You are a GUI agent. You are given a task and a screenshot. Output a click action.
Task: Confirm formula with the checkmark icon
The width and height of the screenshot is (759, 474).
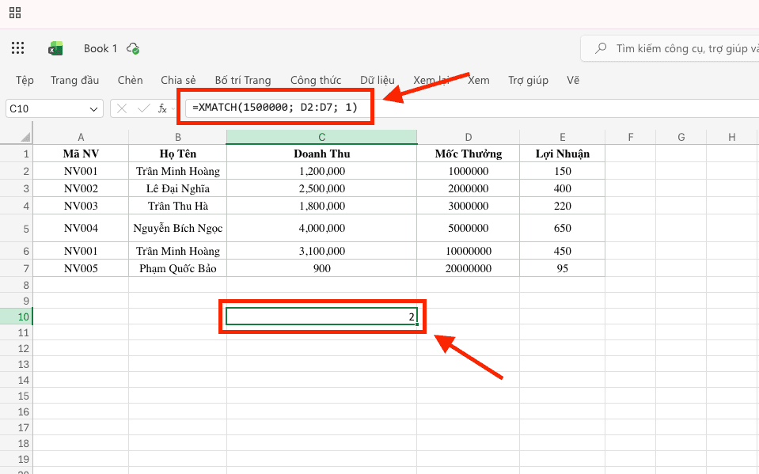click(144, 108)
